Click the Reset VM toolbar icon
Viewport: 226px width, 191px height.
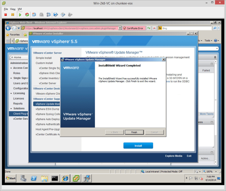[x=27, y=14]
